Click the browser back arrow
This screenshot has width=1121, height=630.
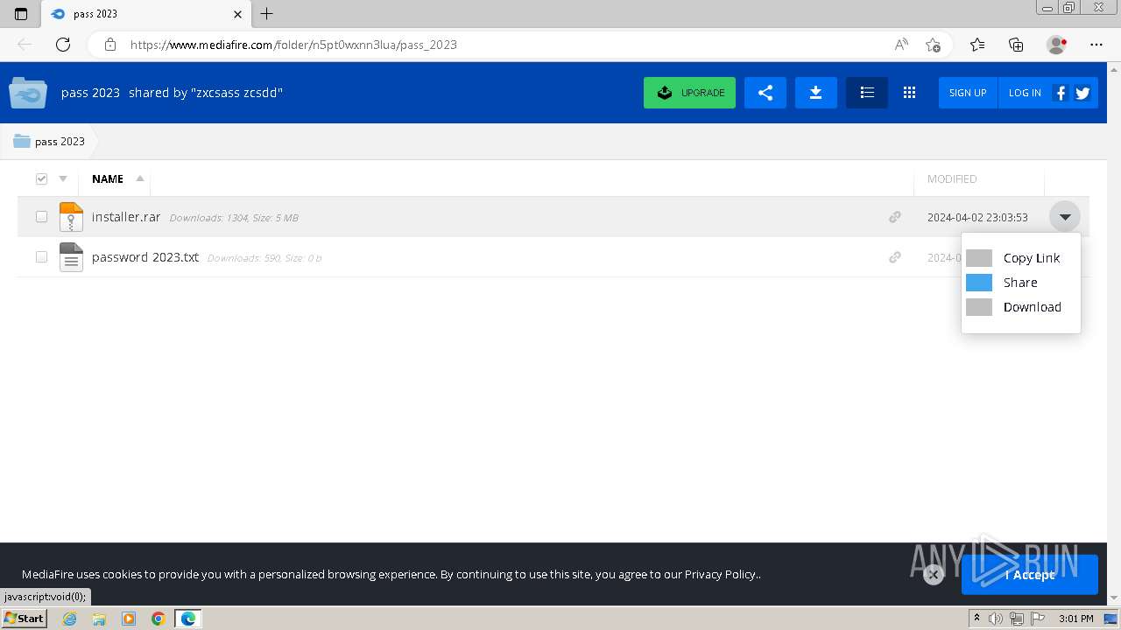click(x=25, y=45)
